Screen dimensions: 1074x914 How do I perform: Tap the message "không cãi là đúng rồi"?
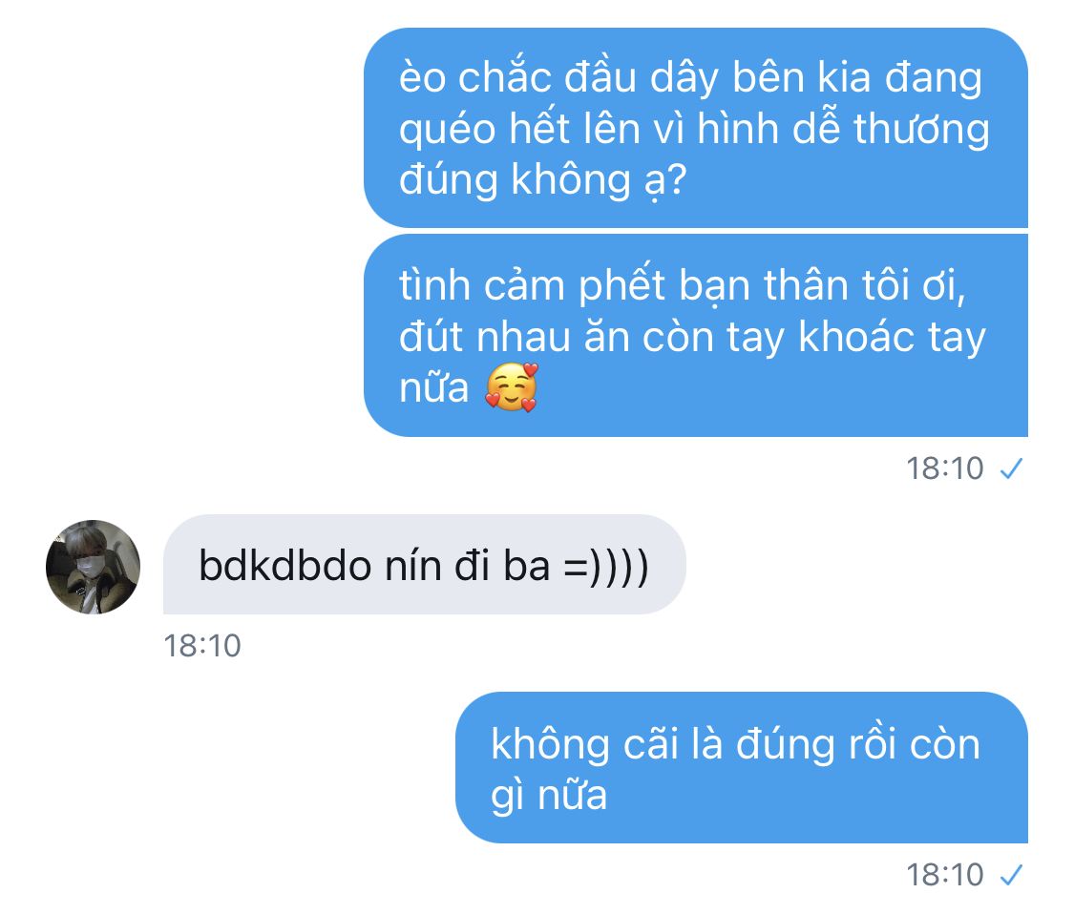pyautogui.click(x=742, y=767)
